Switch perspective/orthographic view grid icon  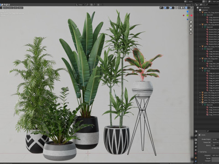click(191, 33)
